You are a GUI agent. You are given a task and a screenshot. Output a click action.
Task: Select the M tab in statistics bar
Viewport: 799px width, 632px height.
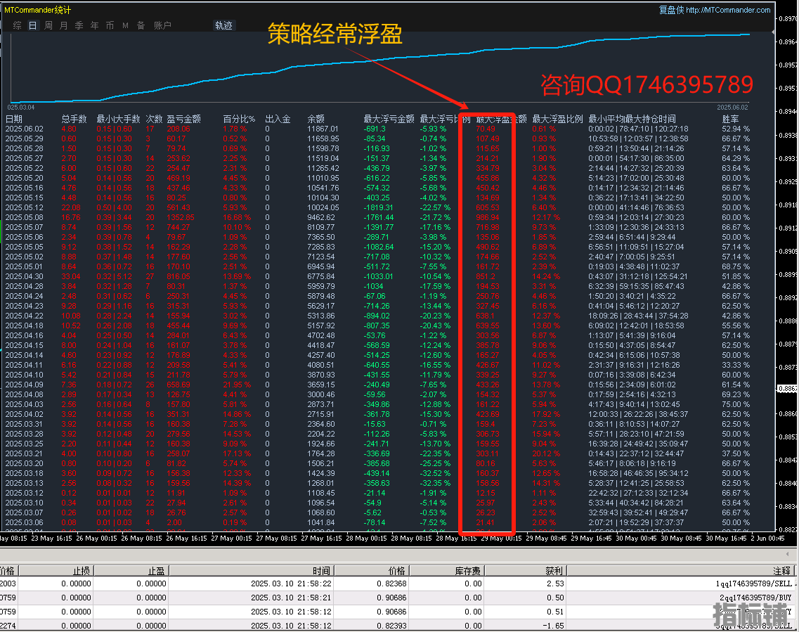125,25
